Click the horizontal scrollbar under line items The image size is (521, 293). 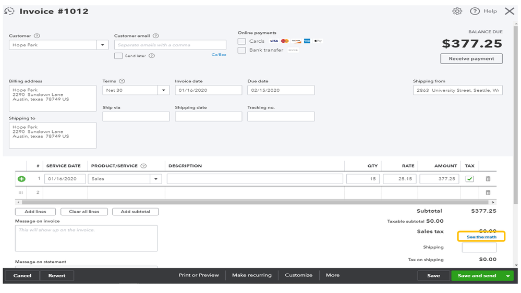click(x=255, y=202)
